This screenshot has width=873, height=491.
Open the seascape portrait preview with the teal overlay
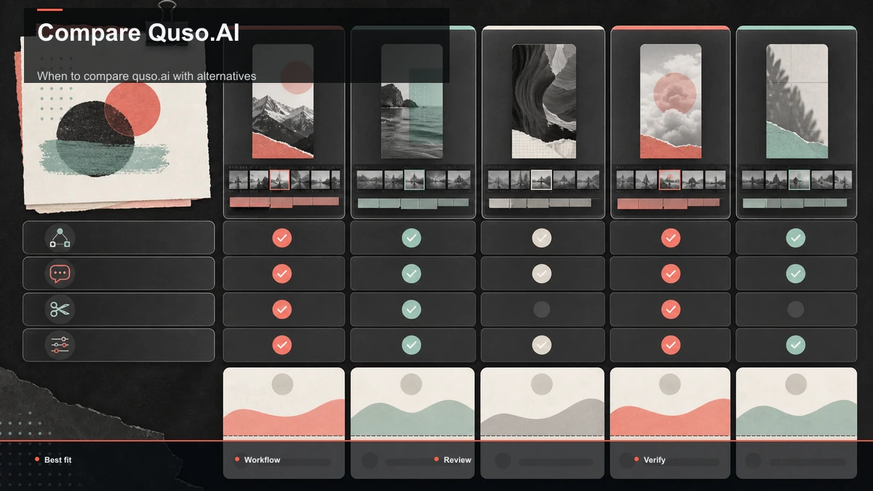(412, 101)
